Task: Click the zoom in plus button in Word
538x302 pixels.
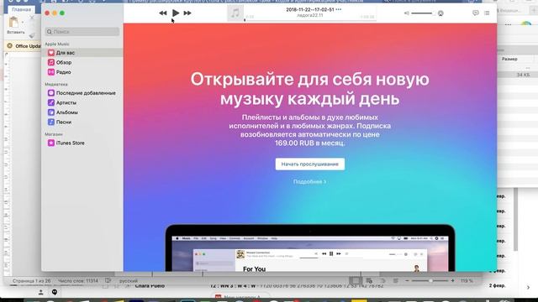Action: pyautogui.click(x=452, y=281)
